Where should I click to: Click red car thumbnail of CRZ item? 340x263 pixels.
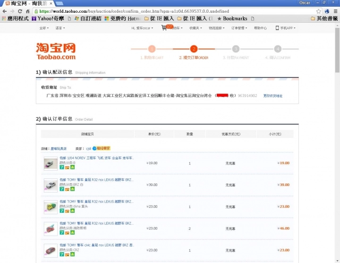tap(51, 250)
